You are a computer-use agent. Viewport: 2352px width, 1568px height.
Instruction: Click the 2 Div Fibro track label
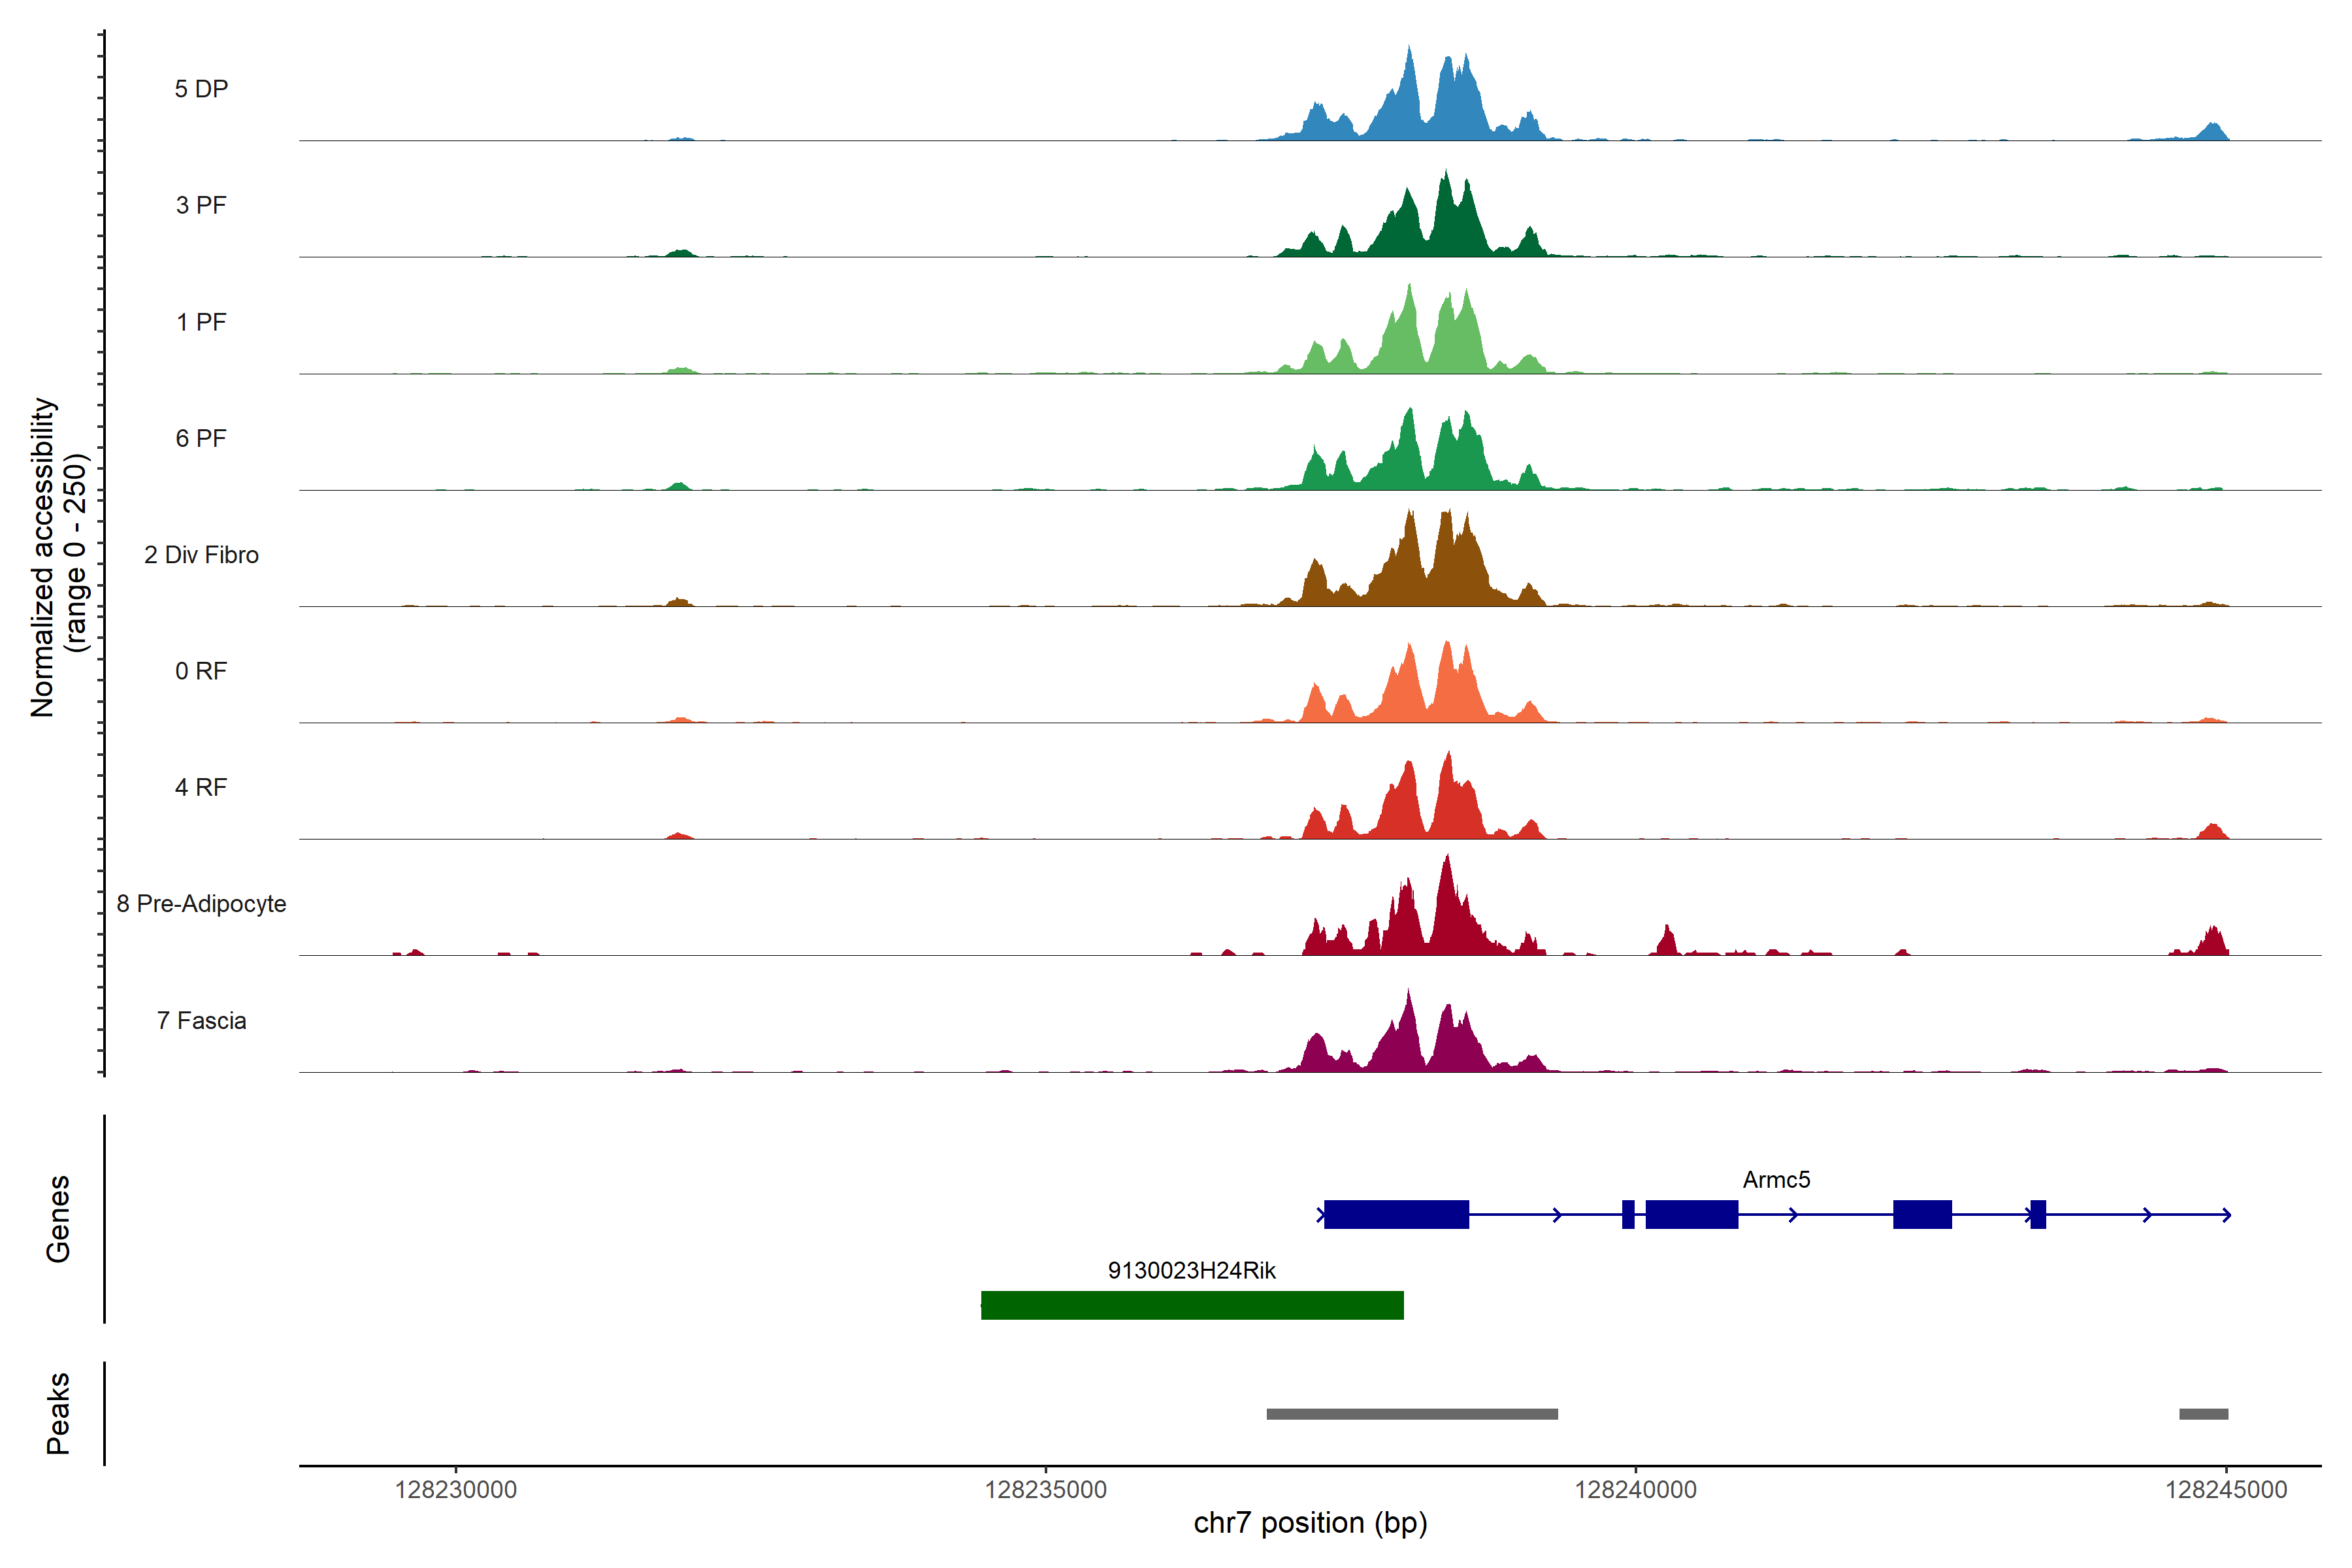(x=201, y=555)
